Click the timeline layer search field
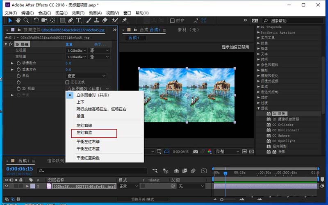Screen dimensions: 328x205 (92, 171)
